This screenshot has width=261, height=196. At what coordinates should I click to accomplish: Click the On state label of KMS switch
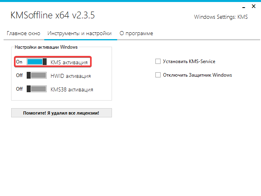[19, 62]
